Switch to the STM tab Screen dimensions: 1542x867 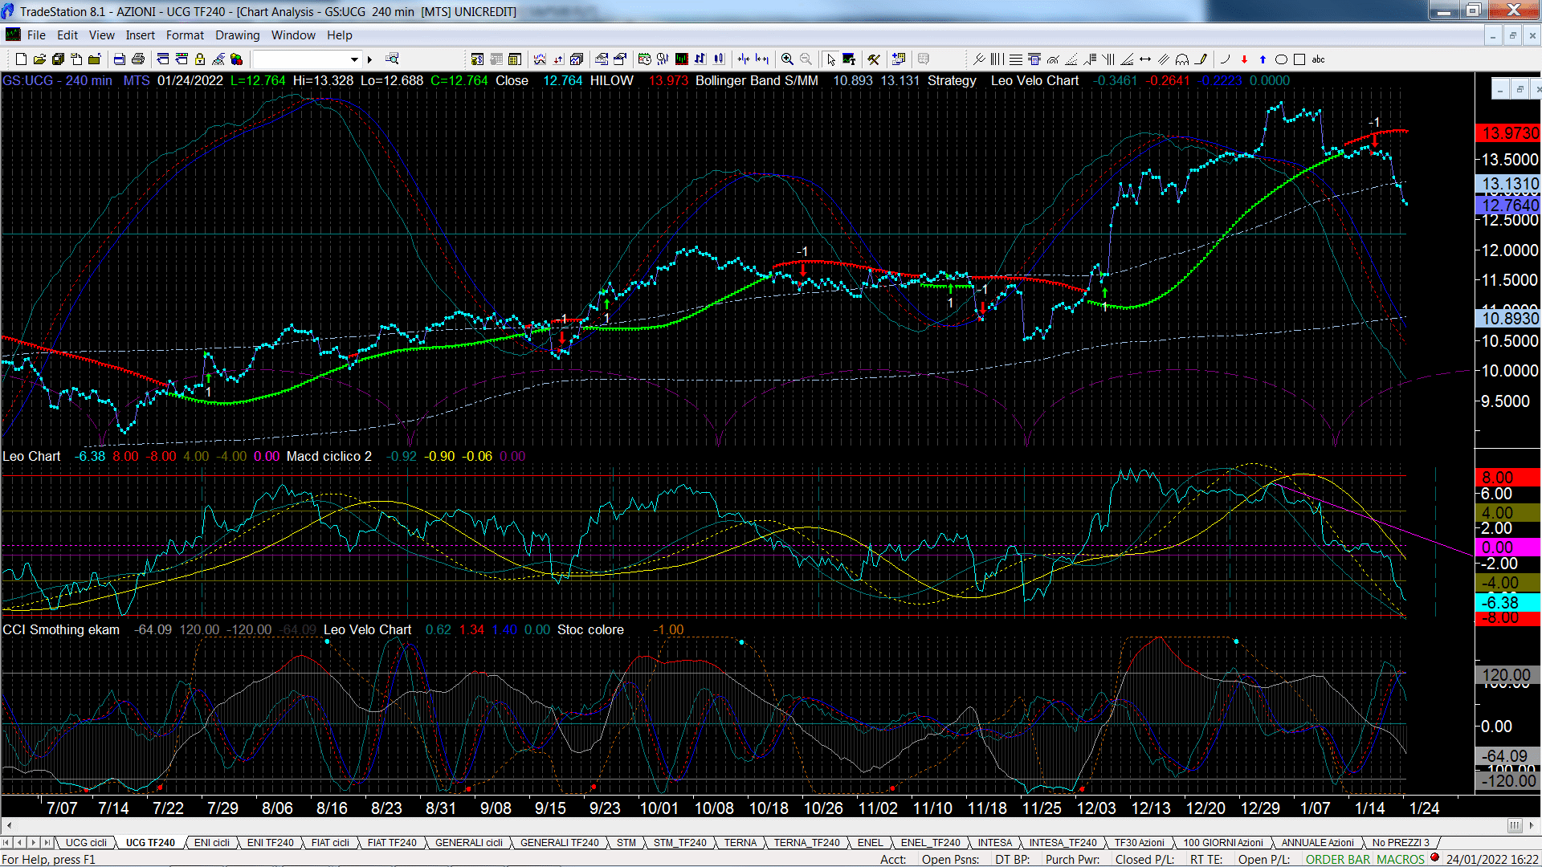coord(626,843)
